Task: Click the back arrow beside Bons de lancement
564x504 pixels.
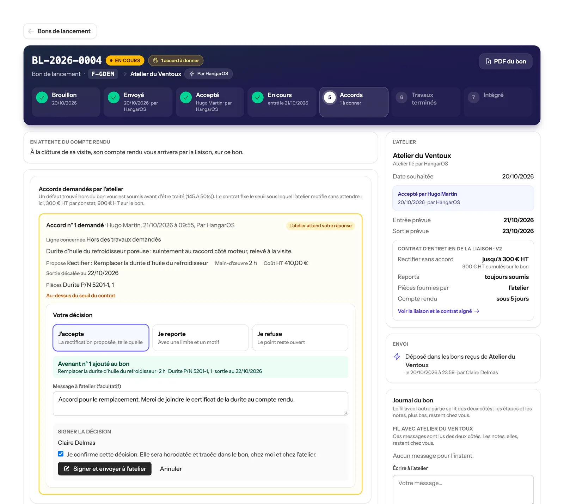Action: coord(31,31)
